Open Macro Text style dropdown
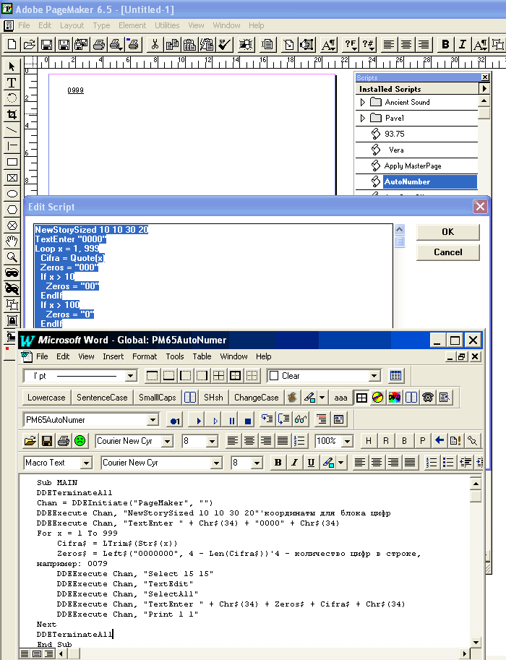The width and height of the screenshot is (506, 660). [86, 463]
